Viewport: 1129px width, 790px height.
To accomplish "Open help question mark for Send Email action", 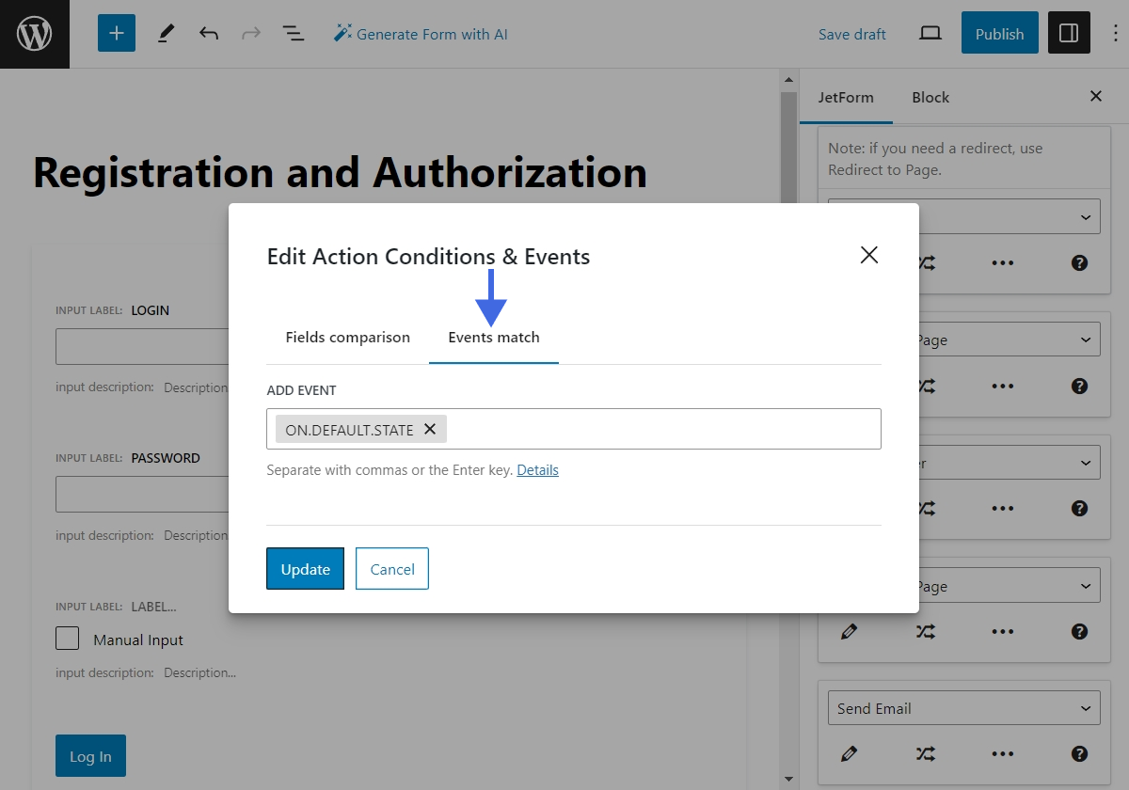I will (1078, 753).
